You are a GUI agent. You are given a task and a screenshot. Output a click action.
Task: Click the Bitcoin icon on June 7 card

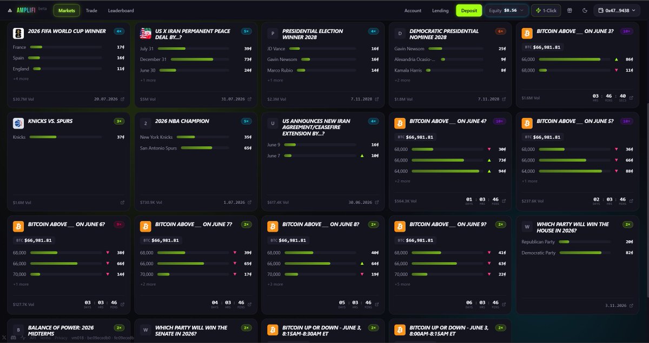[x=145, y=226]
